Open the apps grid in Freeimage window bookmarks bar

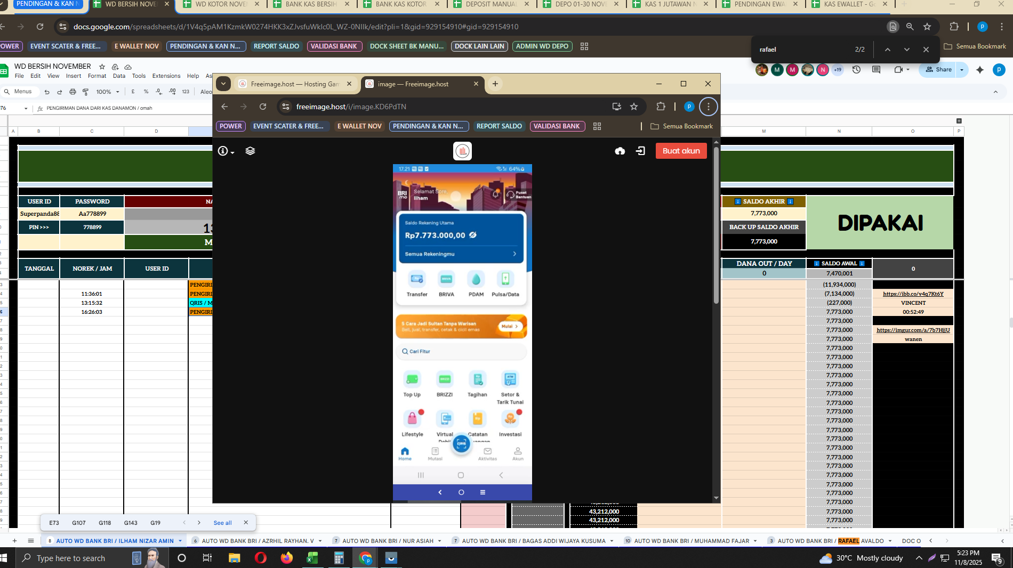(597, 126)
